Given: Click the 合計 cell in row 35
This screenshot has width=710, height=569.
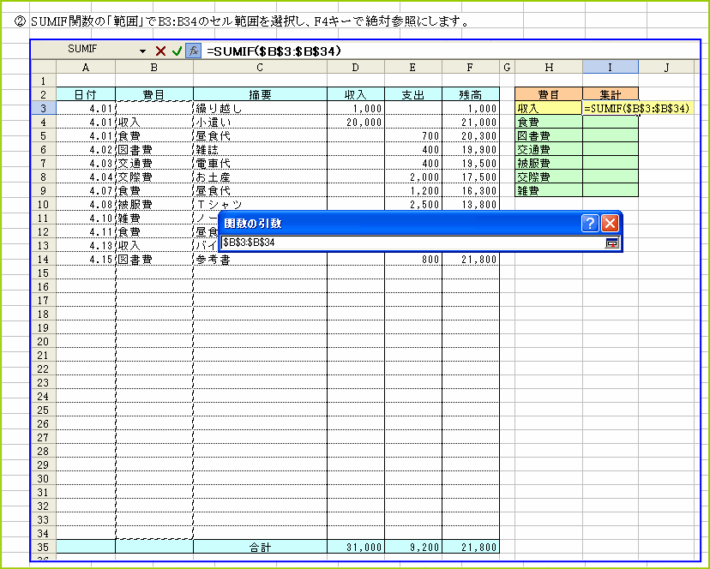Looking at the screenshot, I should [x=260, y=547].
